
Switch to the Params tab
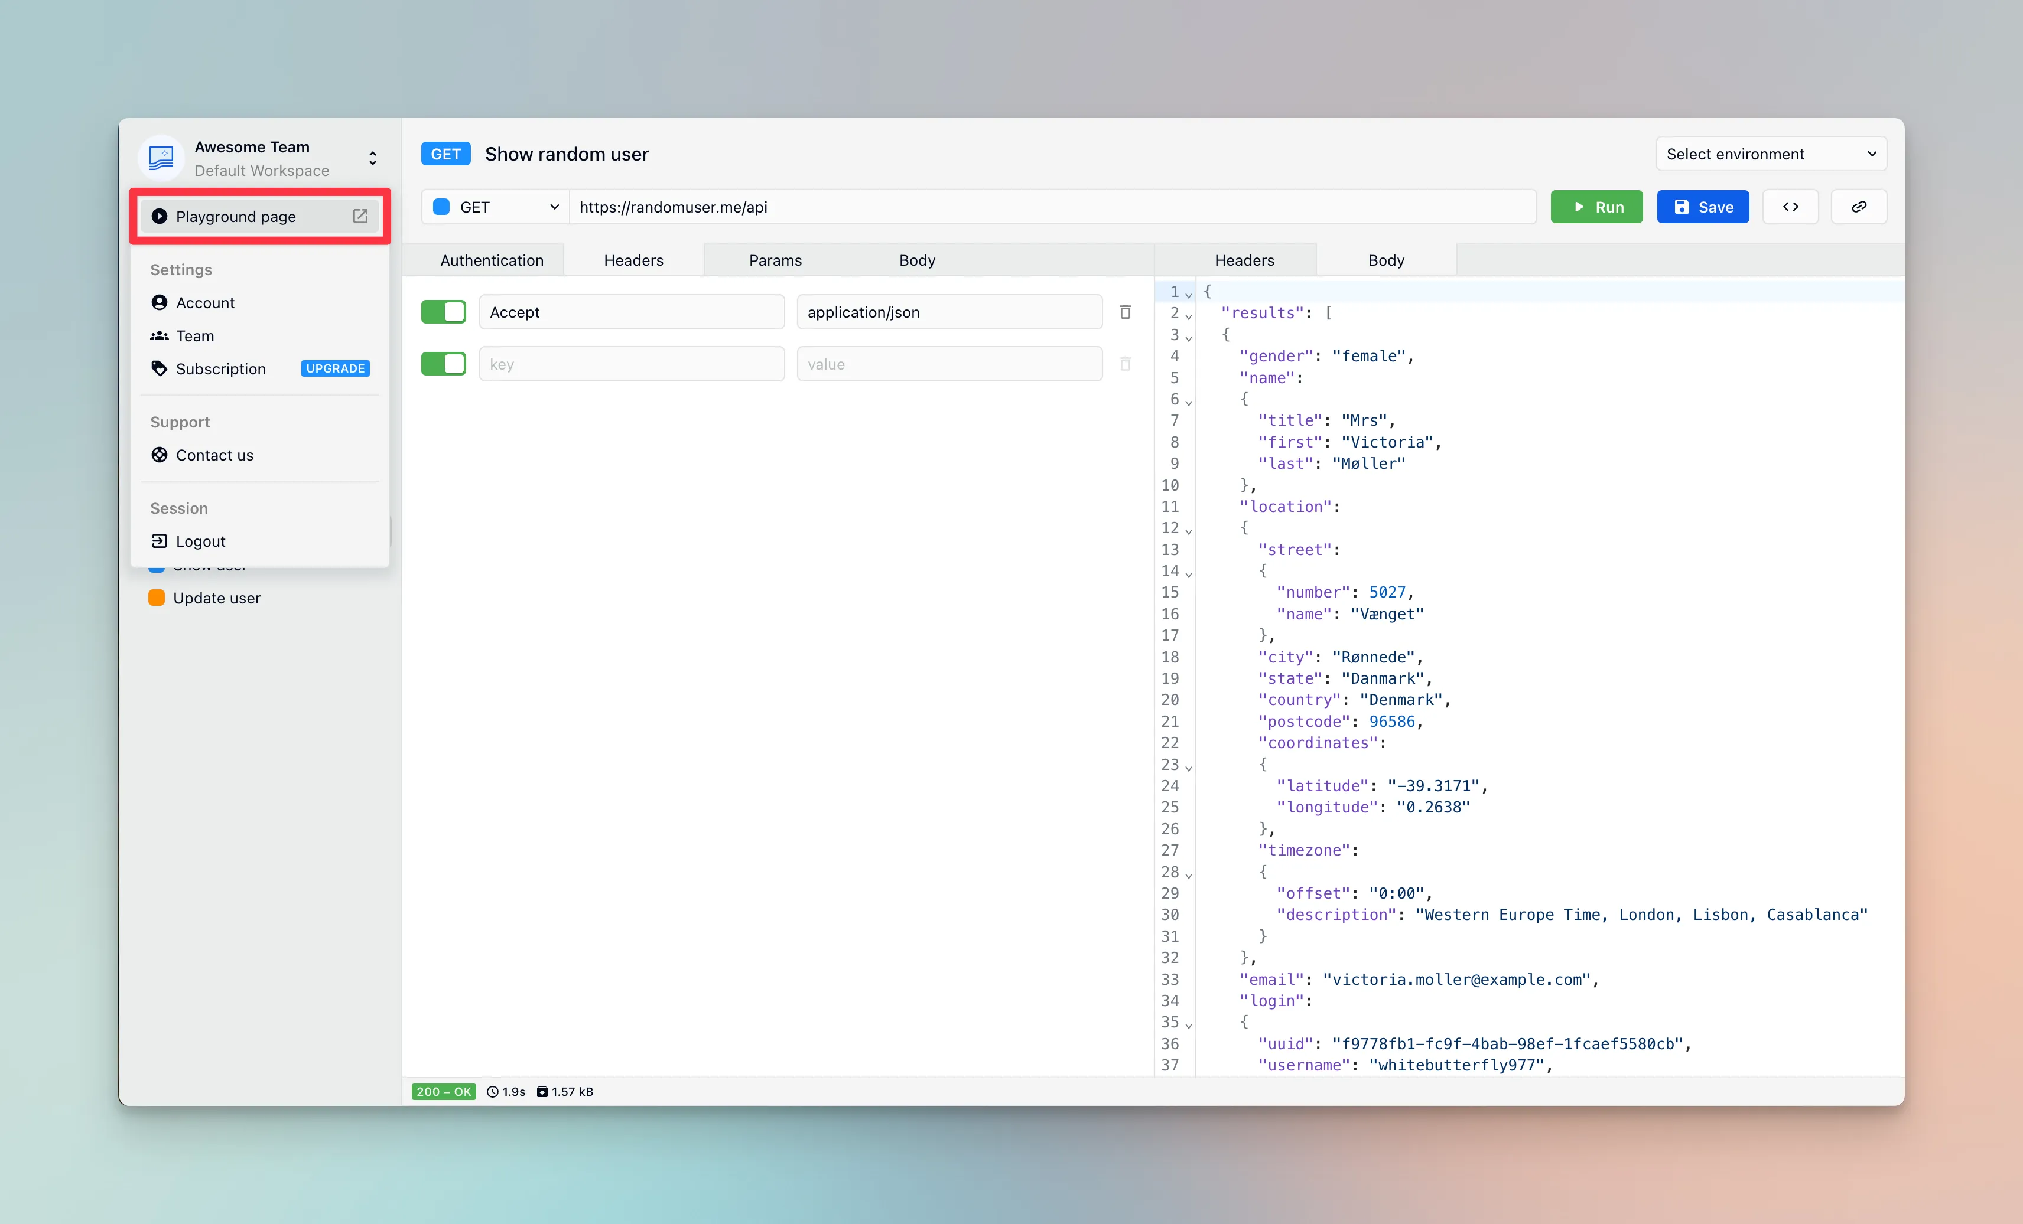(x=775, y=260)
